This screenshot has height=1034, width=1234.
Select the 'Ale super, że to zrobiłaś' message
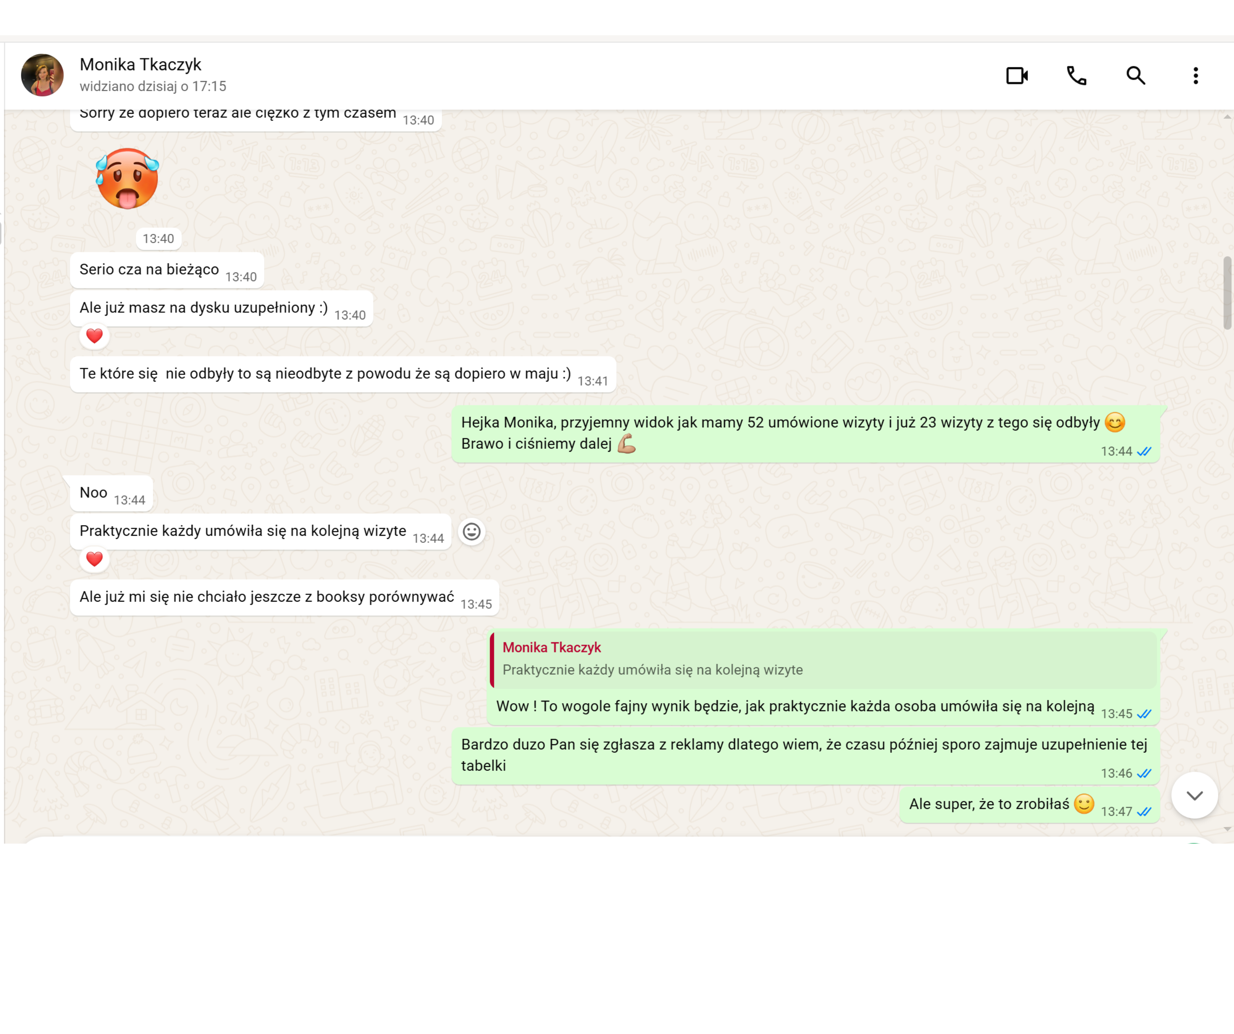coord(1029,805)
